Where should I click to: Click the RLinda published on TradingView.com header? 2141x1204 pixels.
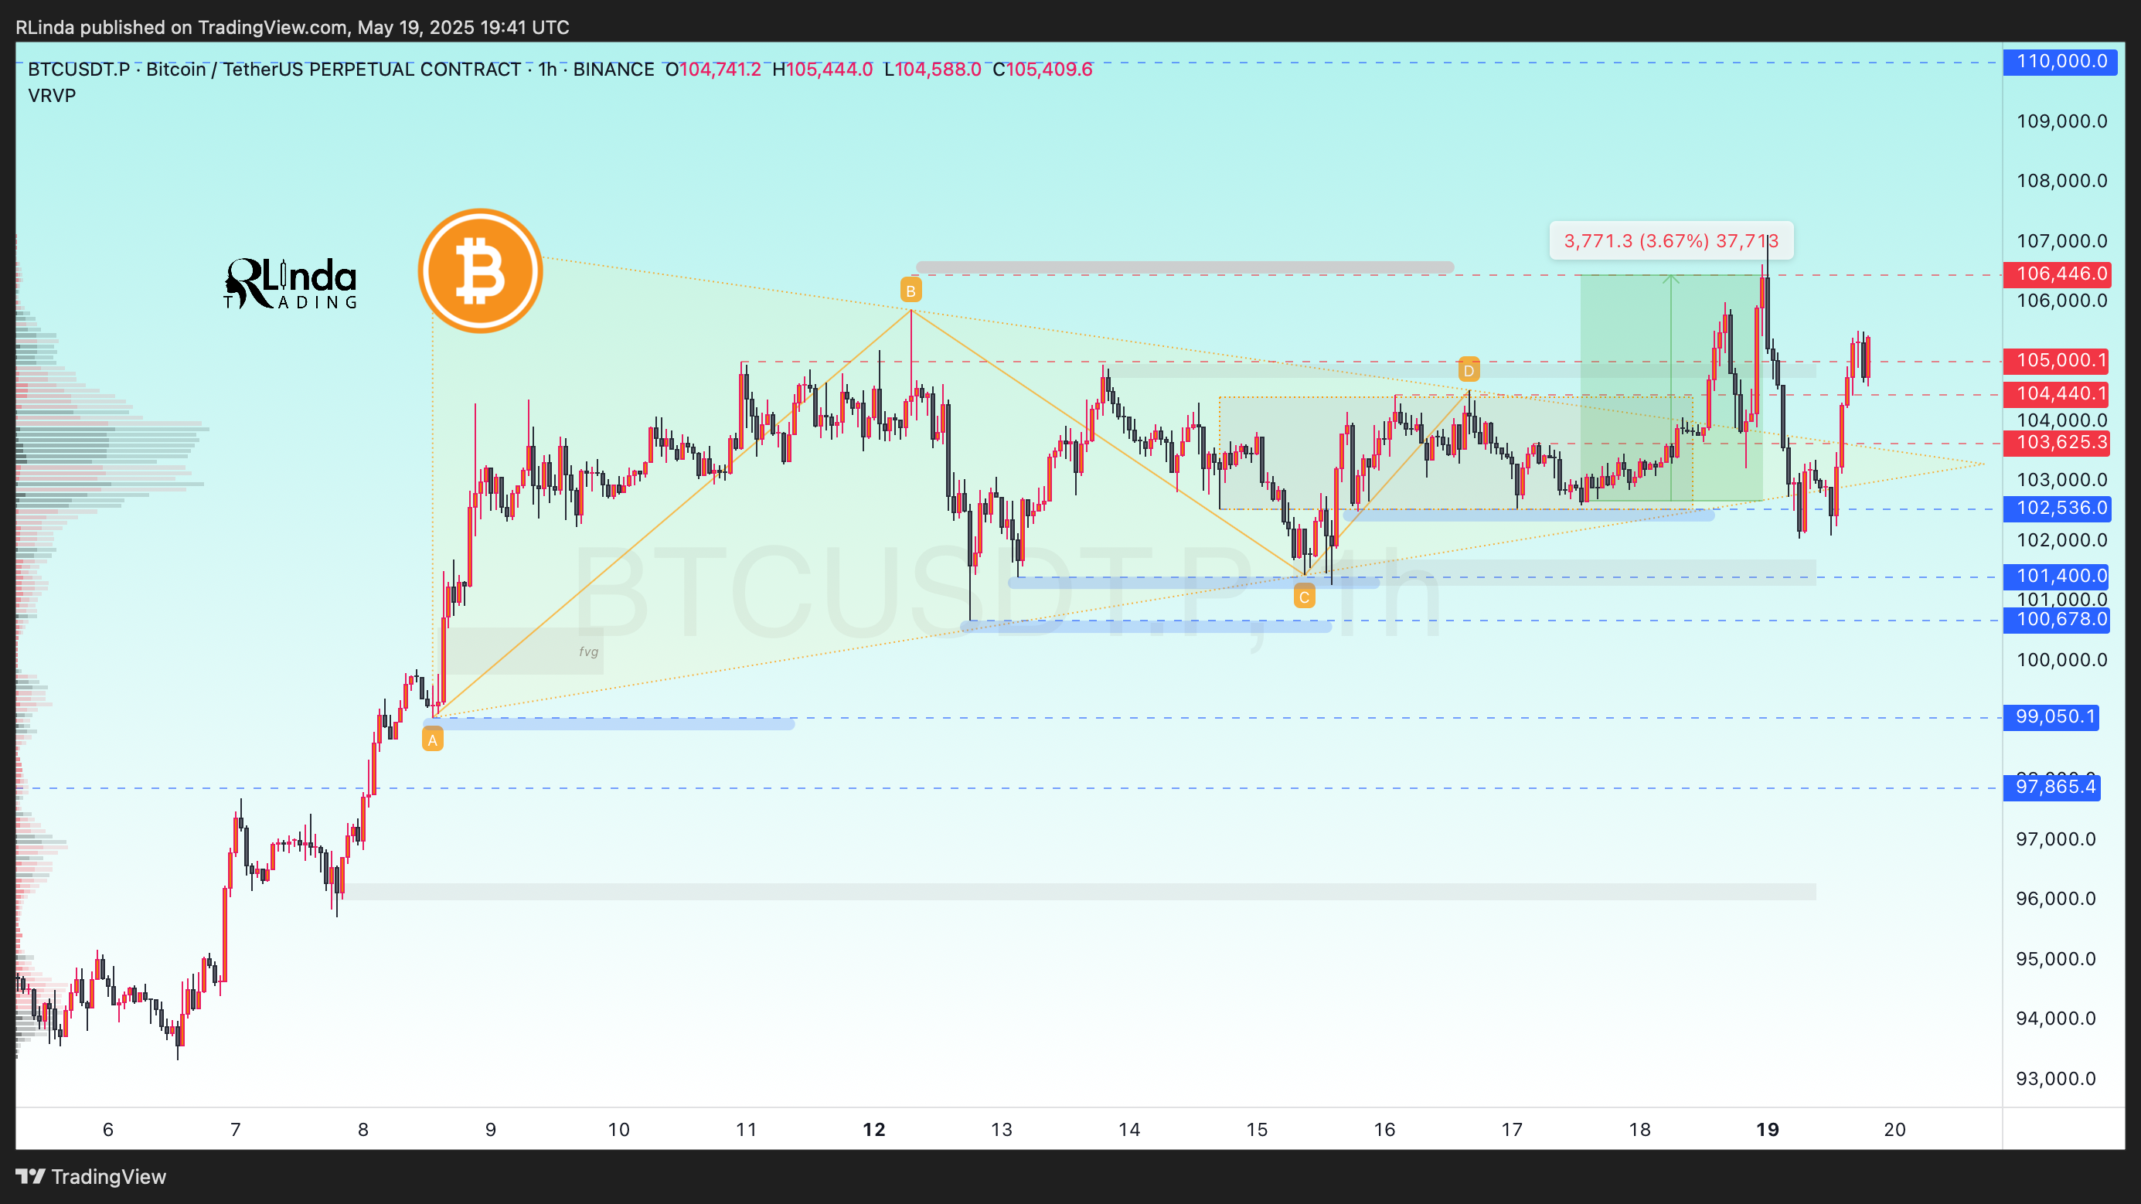tap(293, 27)
